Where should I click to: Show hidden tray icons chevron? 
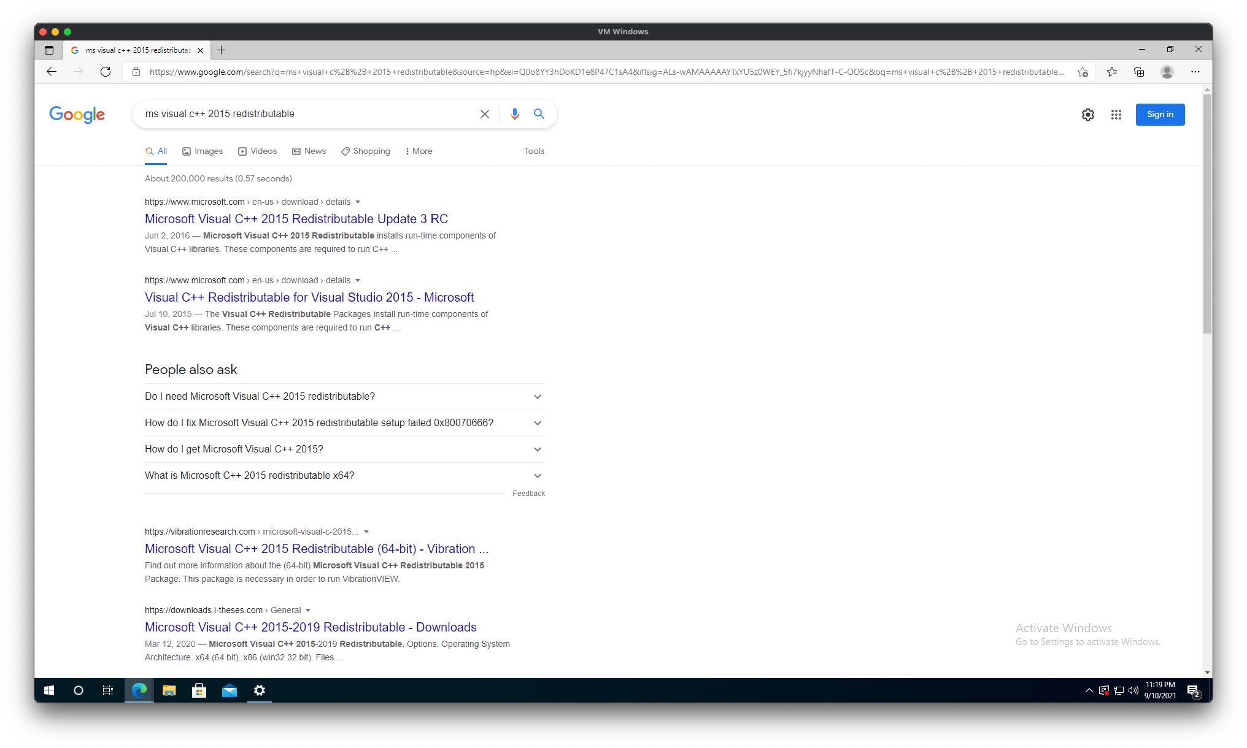1089,690
